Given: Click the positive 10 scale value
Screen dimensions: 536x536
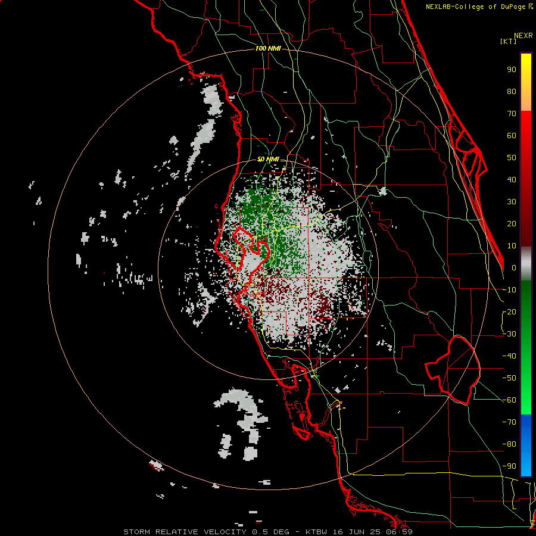Looking at the screenshot, I should 512,246.
